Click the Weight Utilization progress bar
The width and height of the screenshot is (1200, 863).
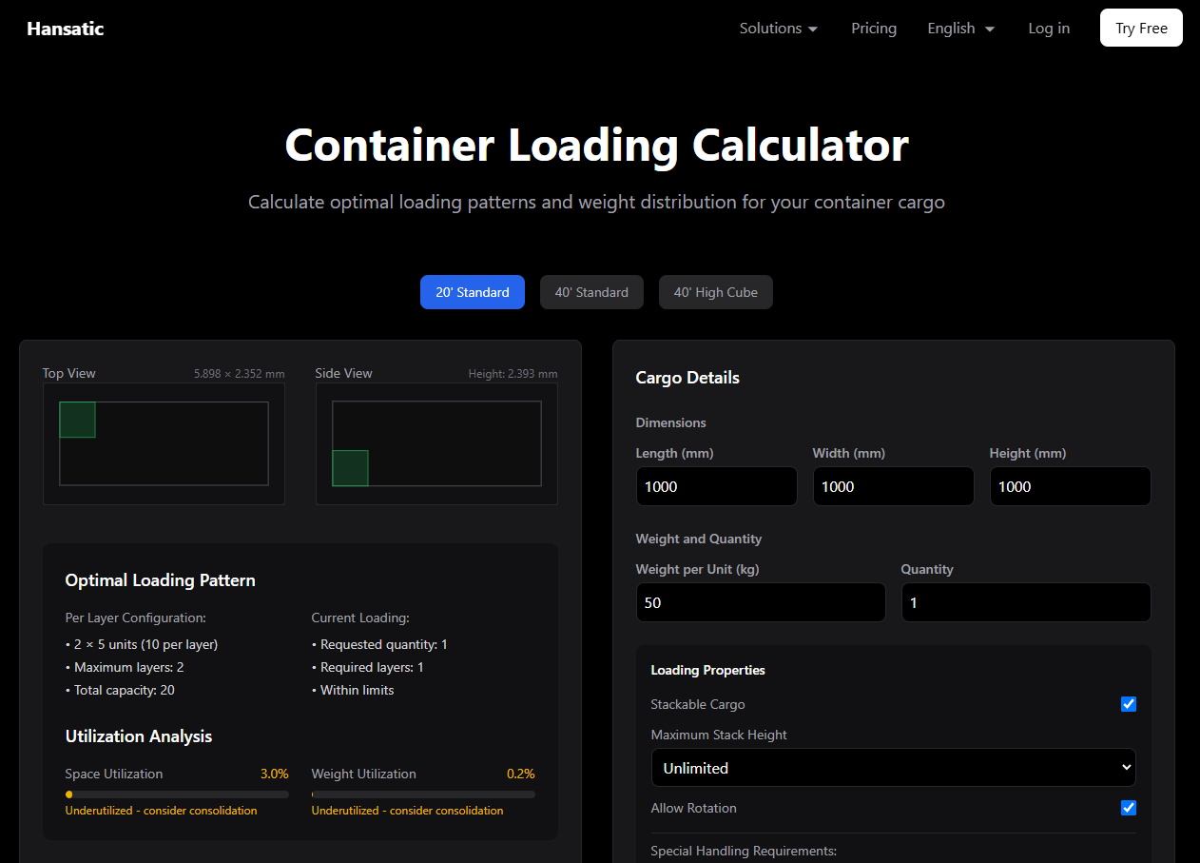(x=422, y=794)
